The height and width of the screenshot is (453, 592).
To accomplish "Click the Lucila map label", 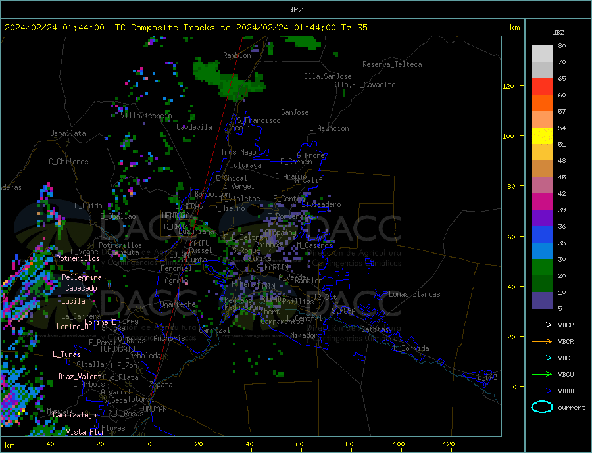I will point(73,301).
